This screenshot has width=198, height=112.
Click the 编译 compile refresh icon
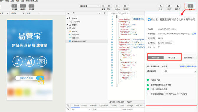[x=103, y=6]
